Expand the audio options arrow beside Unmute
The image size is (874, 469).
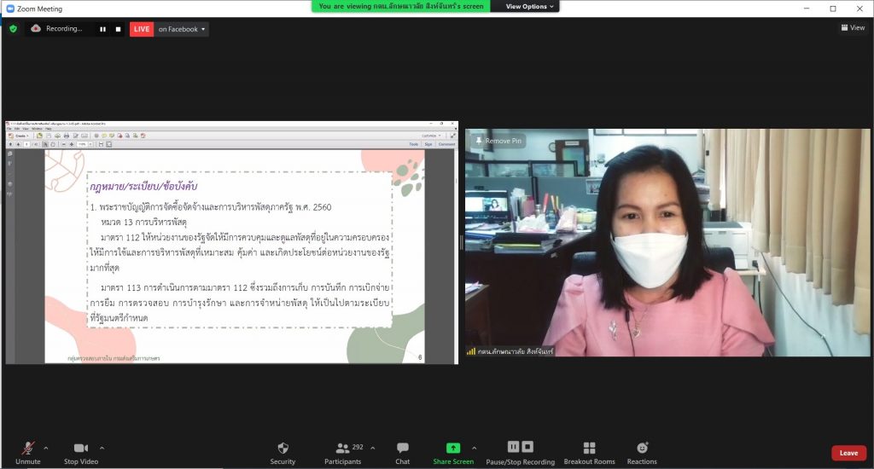(46, 447)
